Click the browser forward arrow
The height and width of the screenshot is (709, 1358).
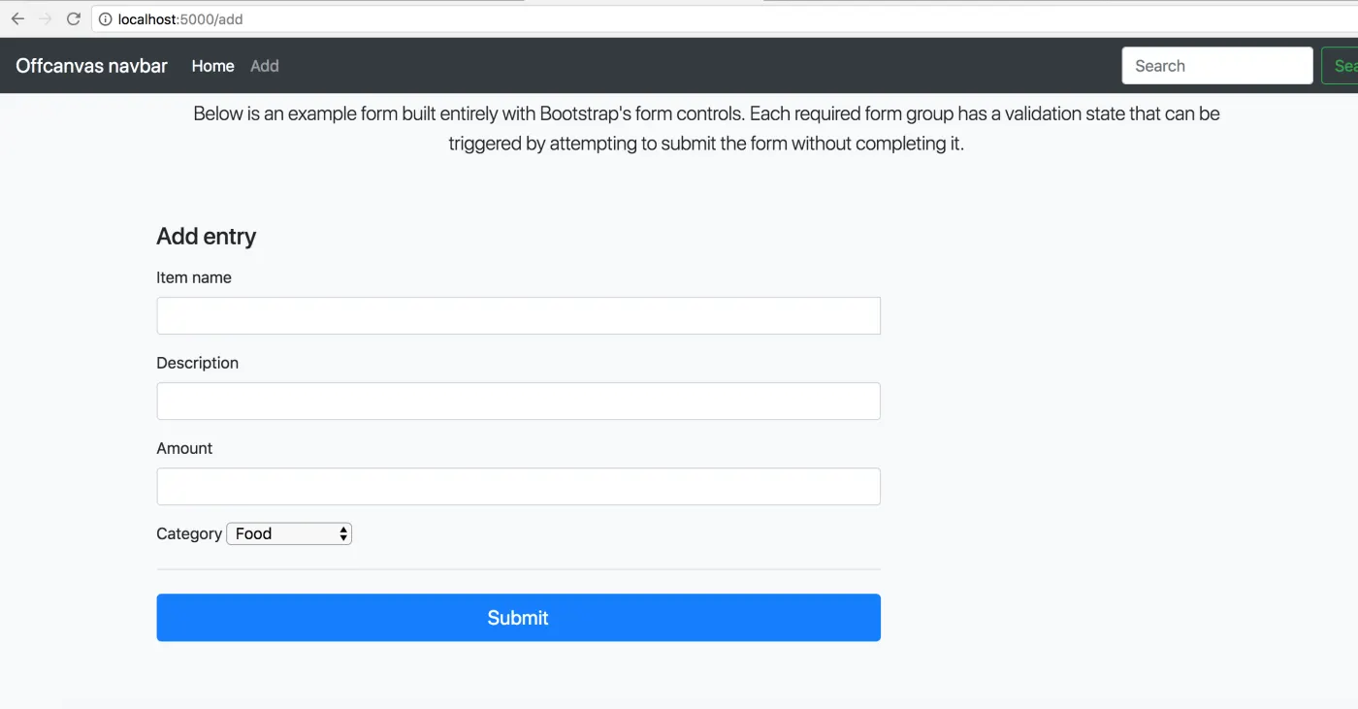[x=45, y=19]
